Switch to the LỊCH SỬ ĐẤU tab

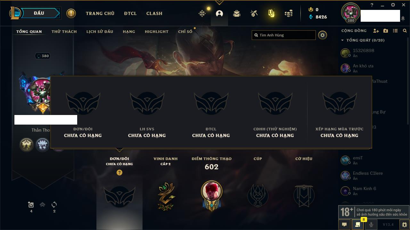tap(100, 32)
